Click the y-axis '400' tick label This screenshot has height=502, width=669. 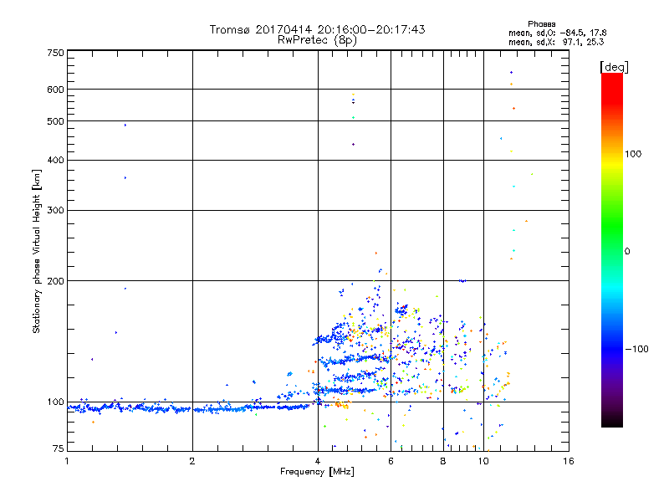pos(55,160)
